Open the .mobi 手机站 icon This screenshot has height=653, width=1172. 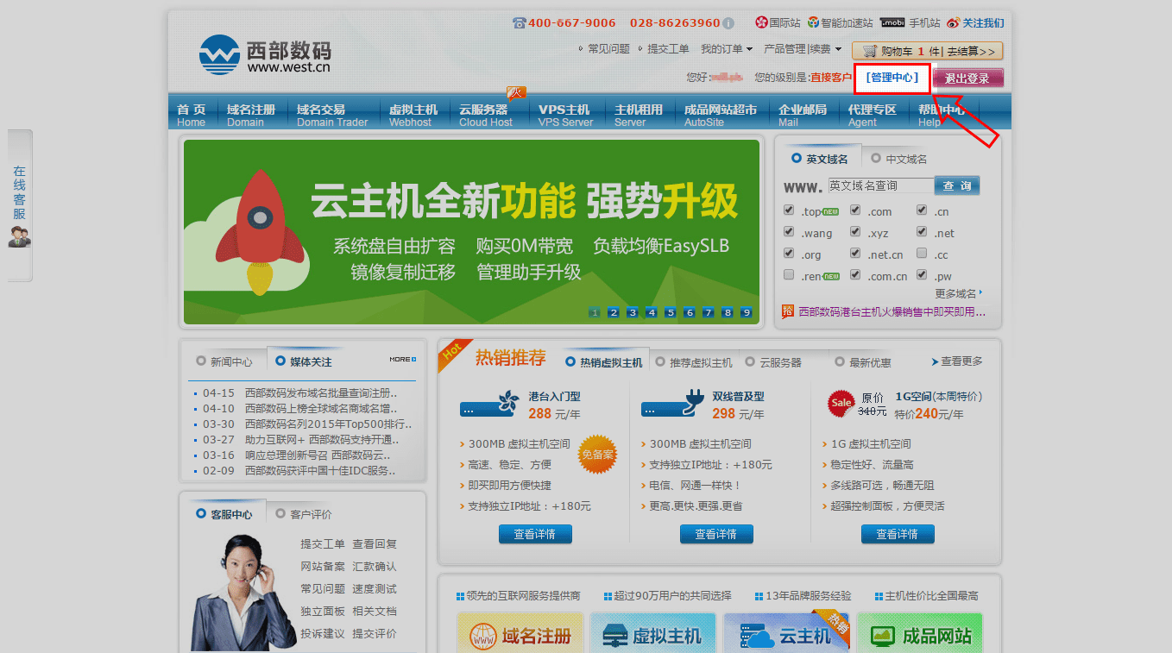(892, 23)
